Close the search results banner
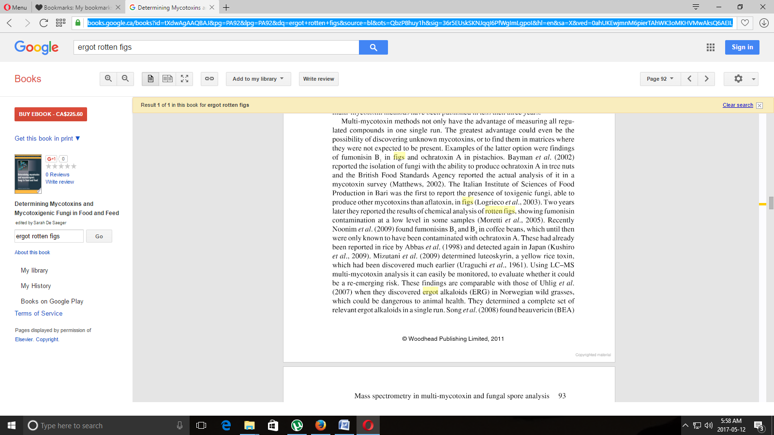774x435 pixels. (759, 105)
